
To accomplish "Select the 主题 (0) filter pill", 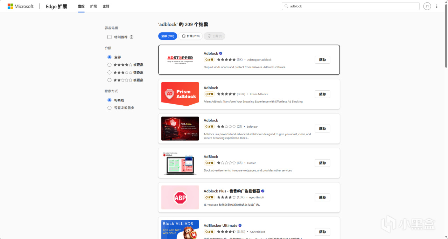I will point(215,36).
